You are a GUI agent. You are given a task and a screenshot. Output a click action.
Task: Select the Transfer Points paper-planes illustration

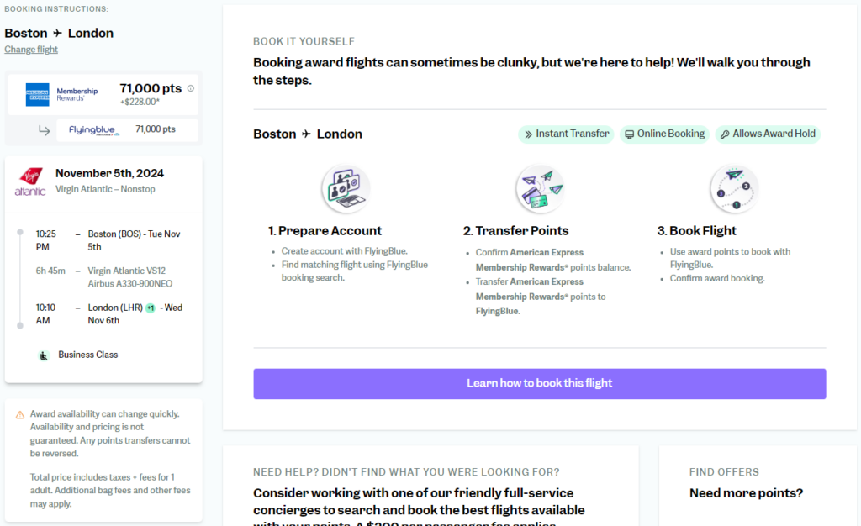pyautogui.click(x=539, y=189)
